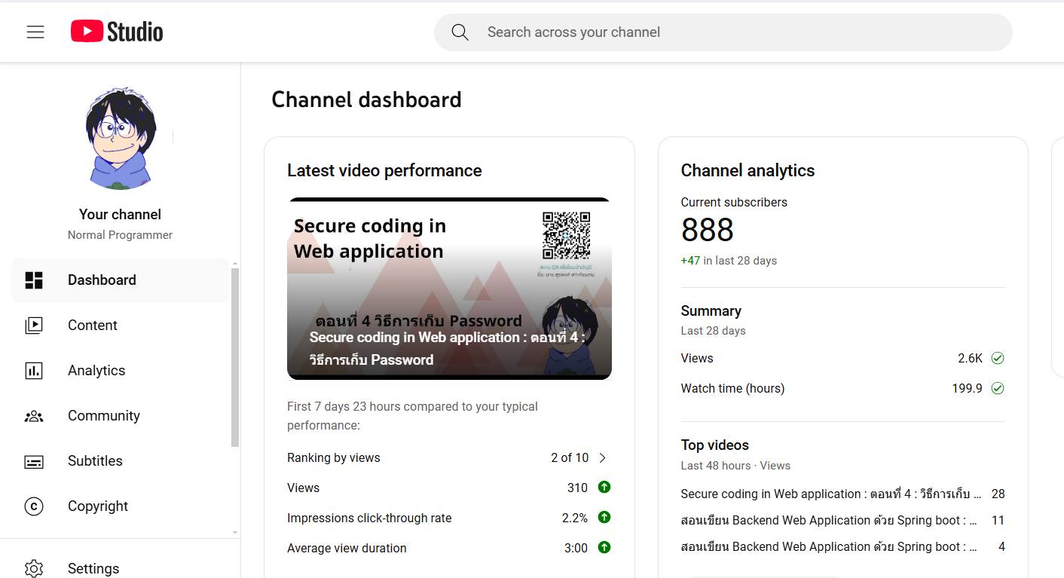Click the 2 of 10 ranking value
The width and height of the screenshot is (1064, 578).
(570, 457)
